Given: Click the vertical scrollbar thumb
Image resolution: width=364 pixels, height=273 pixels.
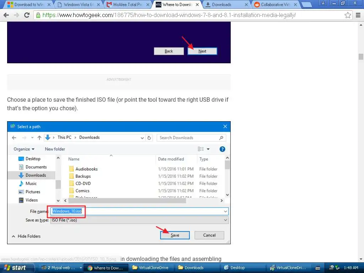Looking at the screenshot, I should [x=361, y=57].
